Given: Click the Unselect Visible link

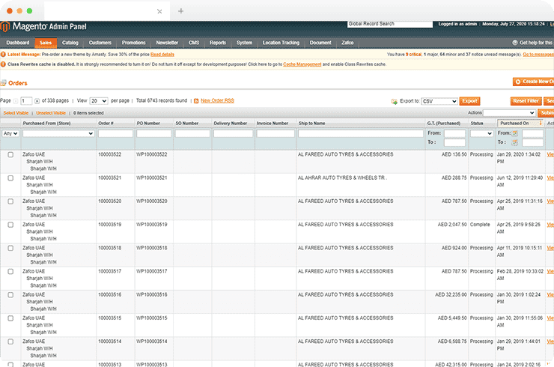Looking at the screenshot, I should click(x=51, y=113).
